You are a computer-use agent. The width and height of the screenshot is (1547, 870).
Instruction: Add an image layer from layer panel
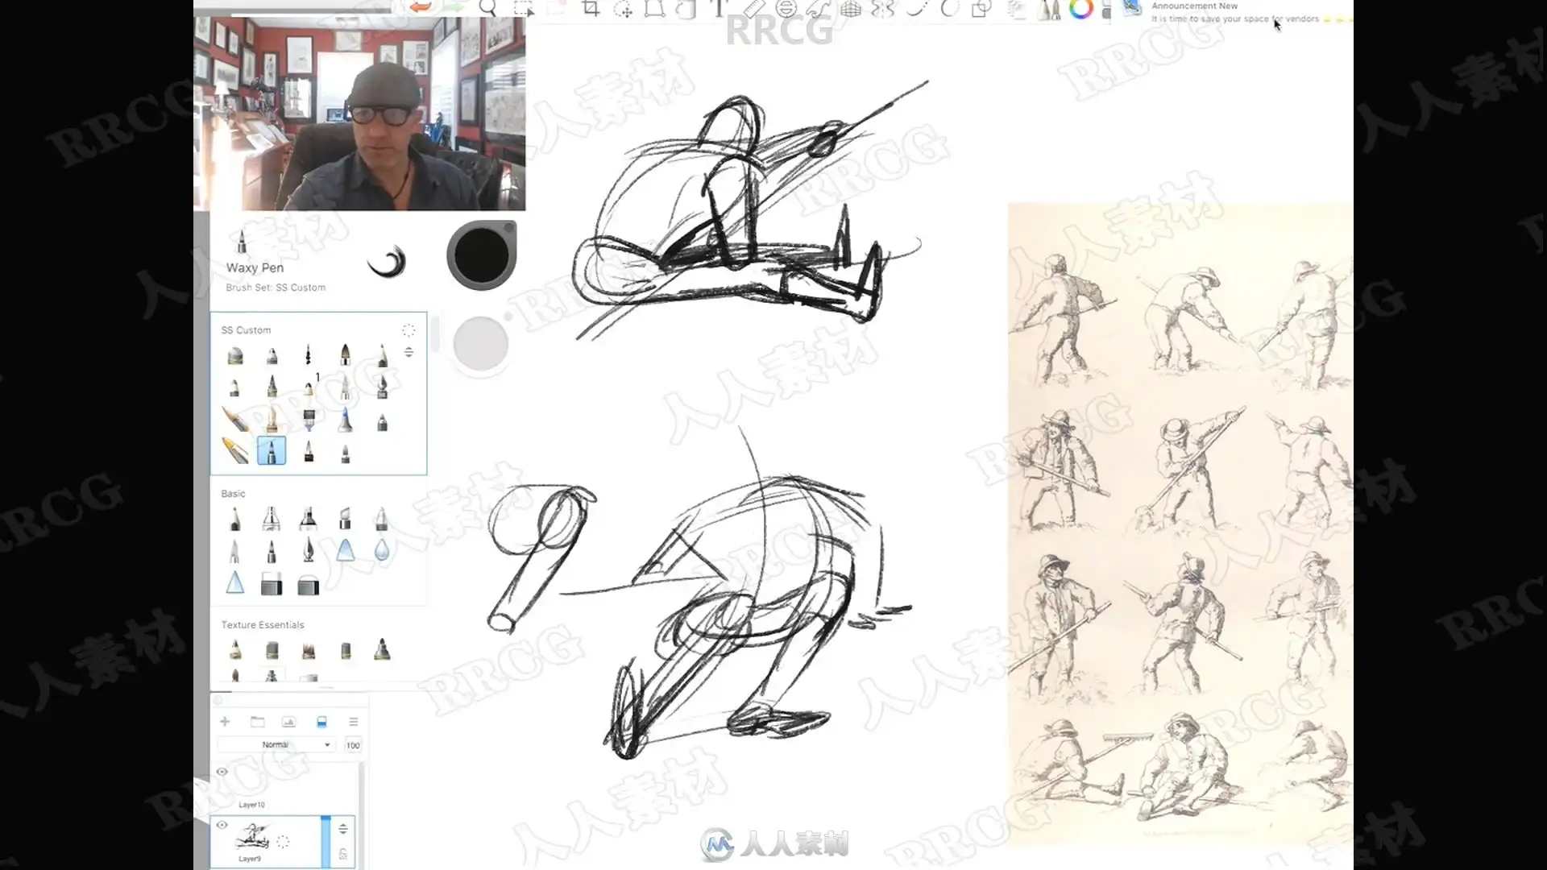288,722
